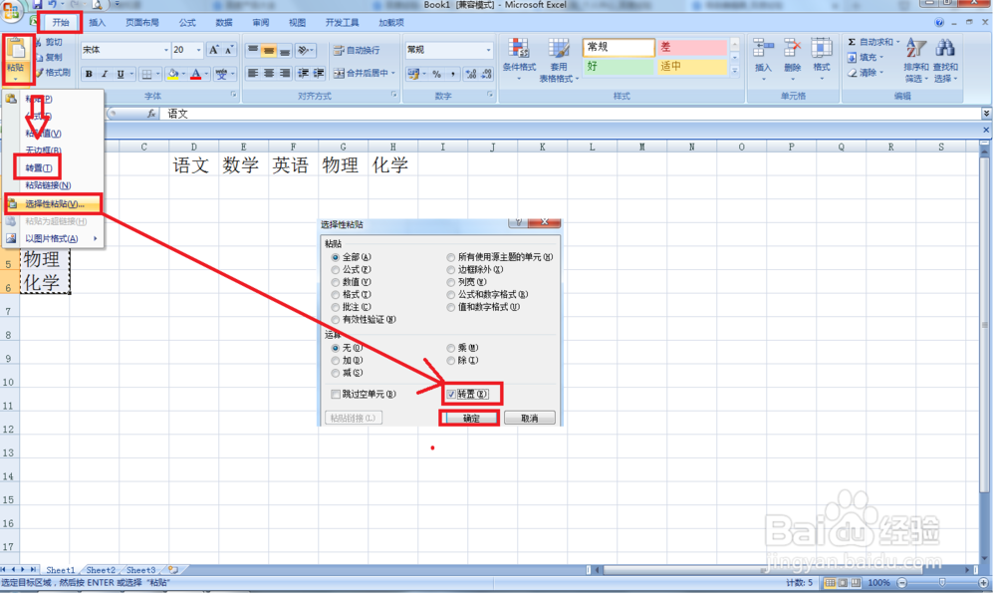Viewport: 996px width, 596px height.
Task: Align text right icon
Action: 285,74
